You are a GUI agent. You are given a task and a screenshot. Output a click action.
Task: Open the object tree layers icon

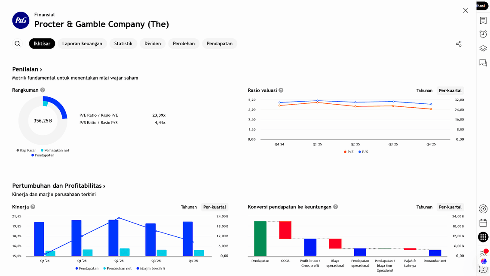click(x=483, y=49)
